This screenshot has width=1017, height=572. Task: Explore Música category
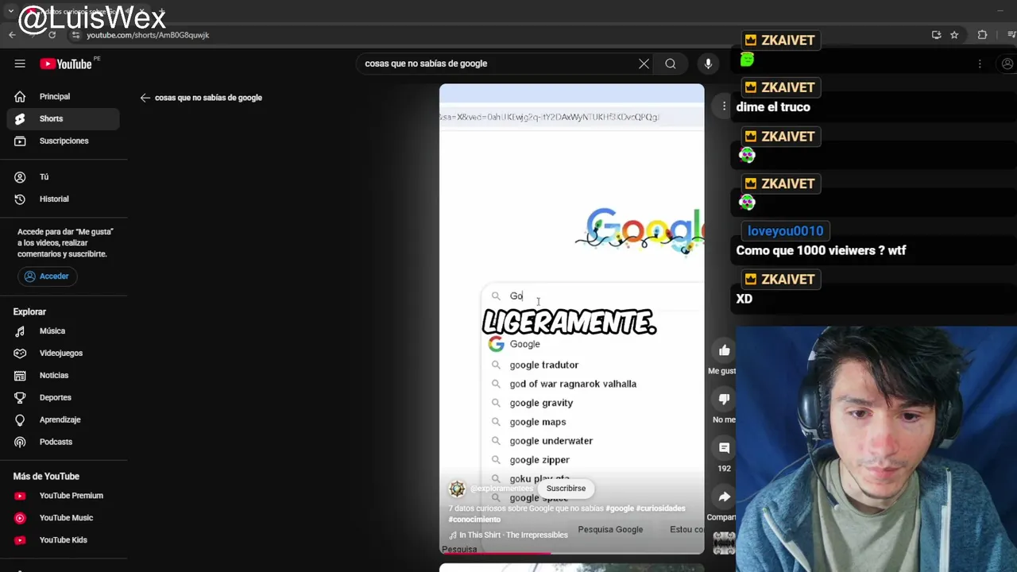pyautogui.click(x=63, y=330)
